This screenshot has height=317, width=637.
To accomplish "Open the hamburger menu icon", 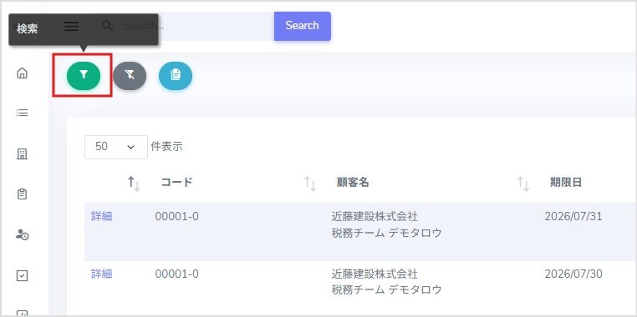I will coord(72,27).
